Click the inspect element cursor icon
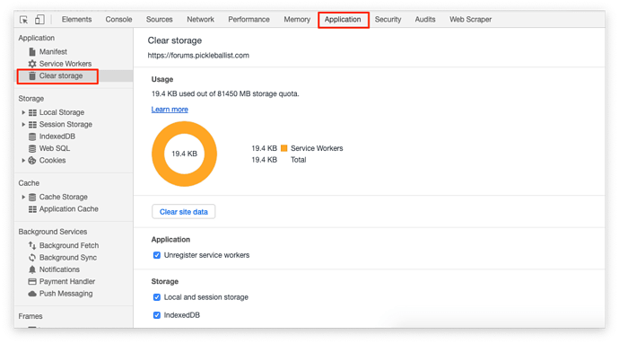619x344 pixels. point(23,20)
